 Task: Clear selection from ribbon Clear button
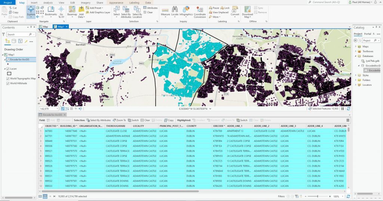coord(148,12)
